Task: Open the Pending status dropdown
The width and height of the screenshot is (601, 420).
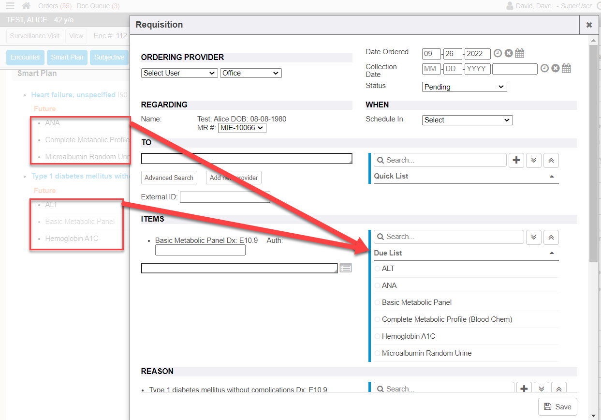Action: pyautogui.click(x=464, y=87)
